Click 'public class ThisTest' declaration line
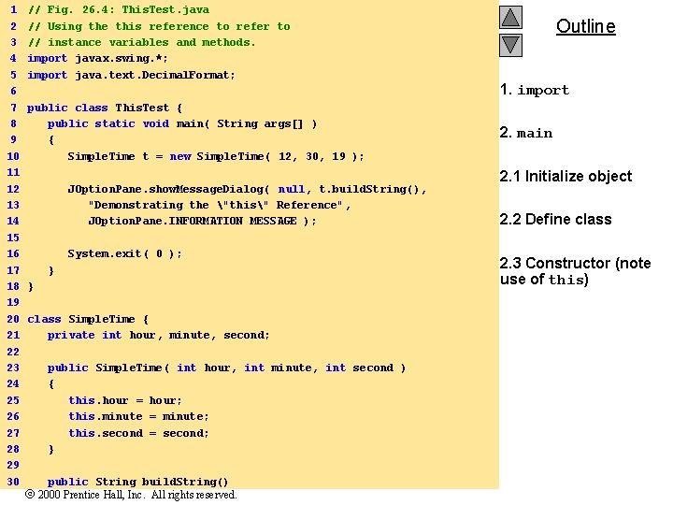The height and width of the screenshot is (505, 673). click(105, 108)
